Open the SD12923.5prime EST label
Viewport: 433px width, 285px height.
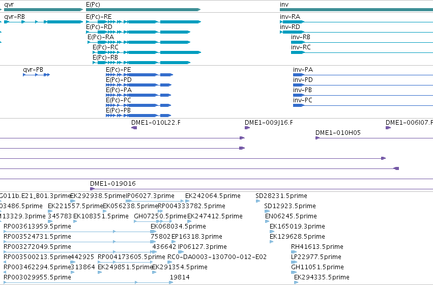[x=290, y=206]
